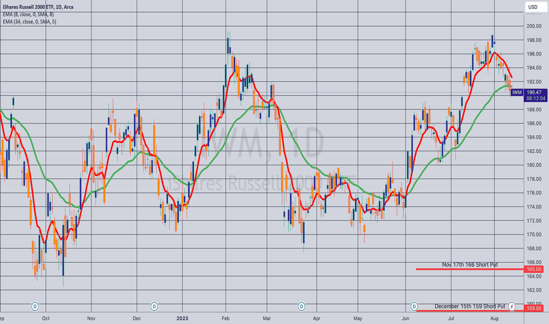
Task: Click the 188.00 price axis value
Action: (534, 110)
